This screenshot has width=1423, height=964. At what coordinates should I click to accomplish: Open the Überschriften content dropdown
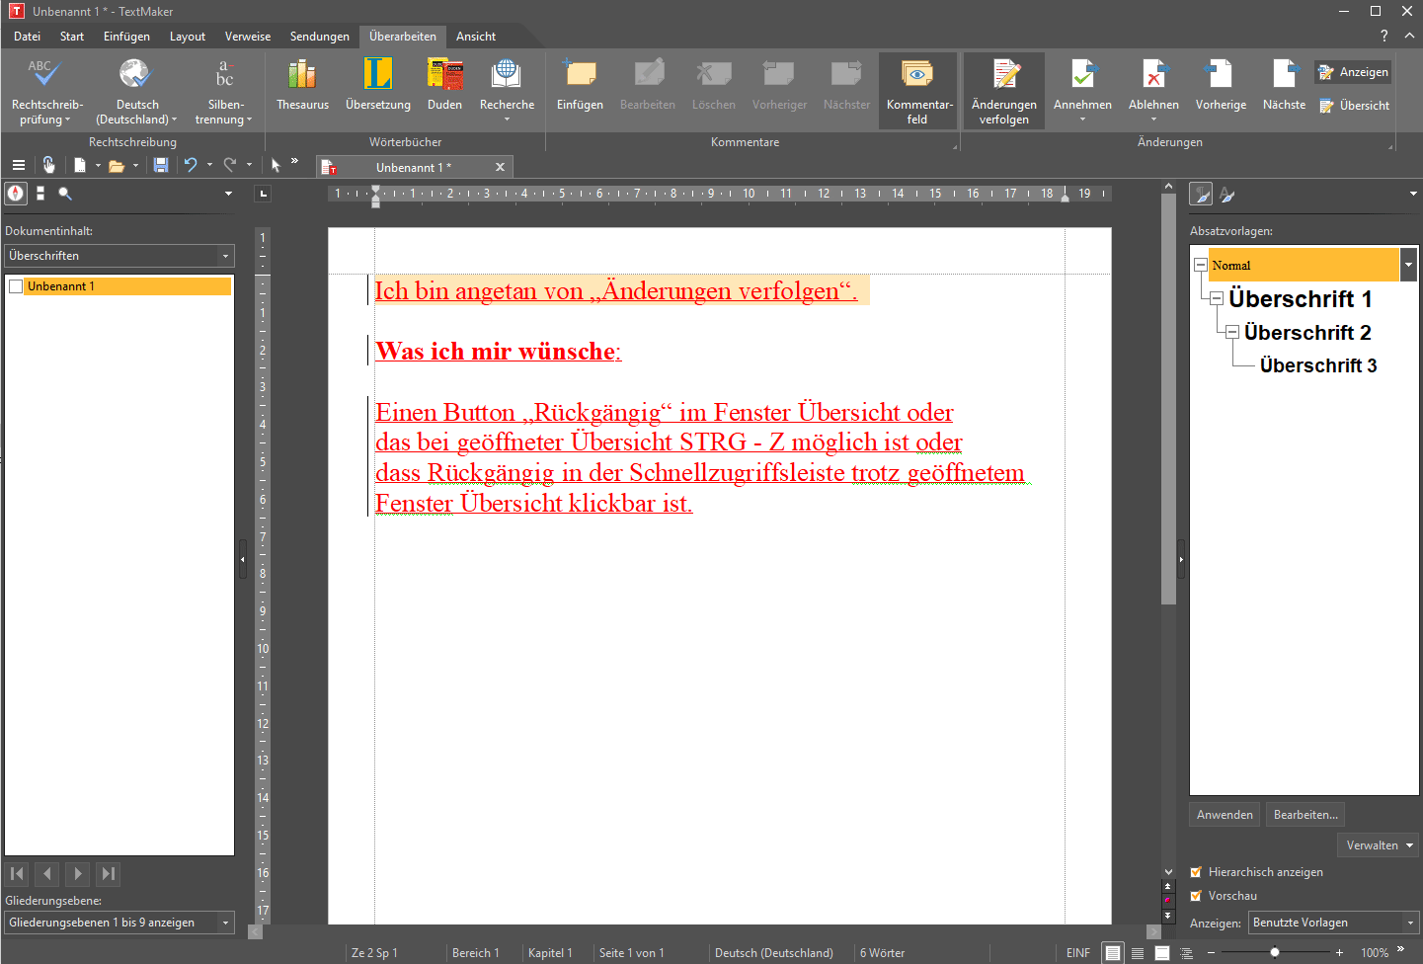click(119, 256)
